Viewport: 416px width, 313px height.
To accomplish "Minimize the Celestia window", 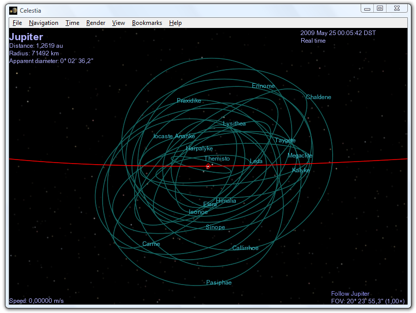I will pyautogui.click(x=367, y=9).
